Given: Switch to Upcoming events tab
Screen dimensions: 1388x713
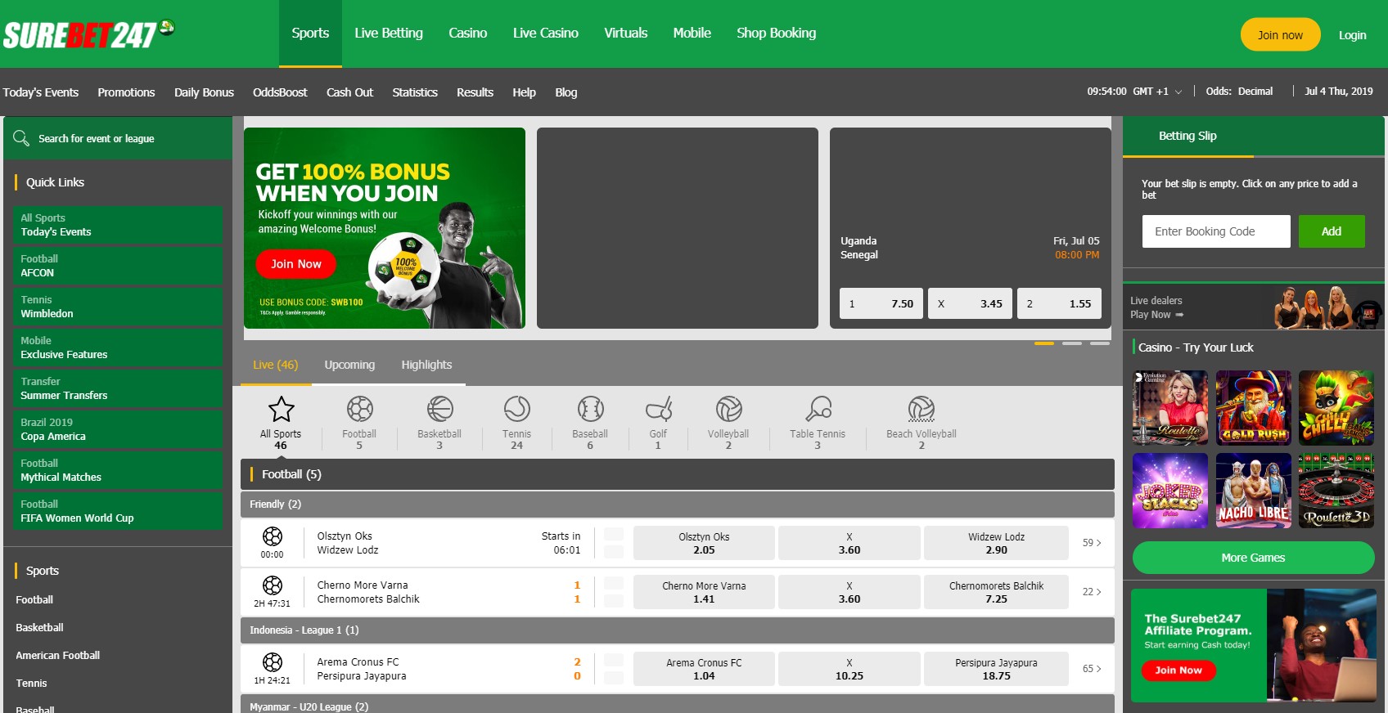Looking at the screenshot, I should click(x=349, y=365).
